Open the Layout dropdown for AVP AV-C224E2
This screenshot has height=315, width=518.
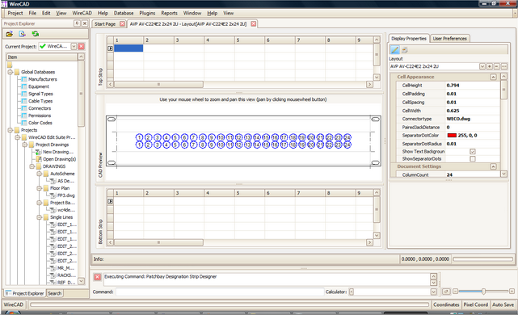[482, 66]
